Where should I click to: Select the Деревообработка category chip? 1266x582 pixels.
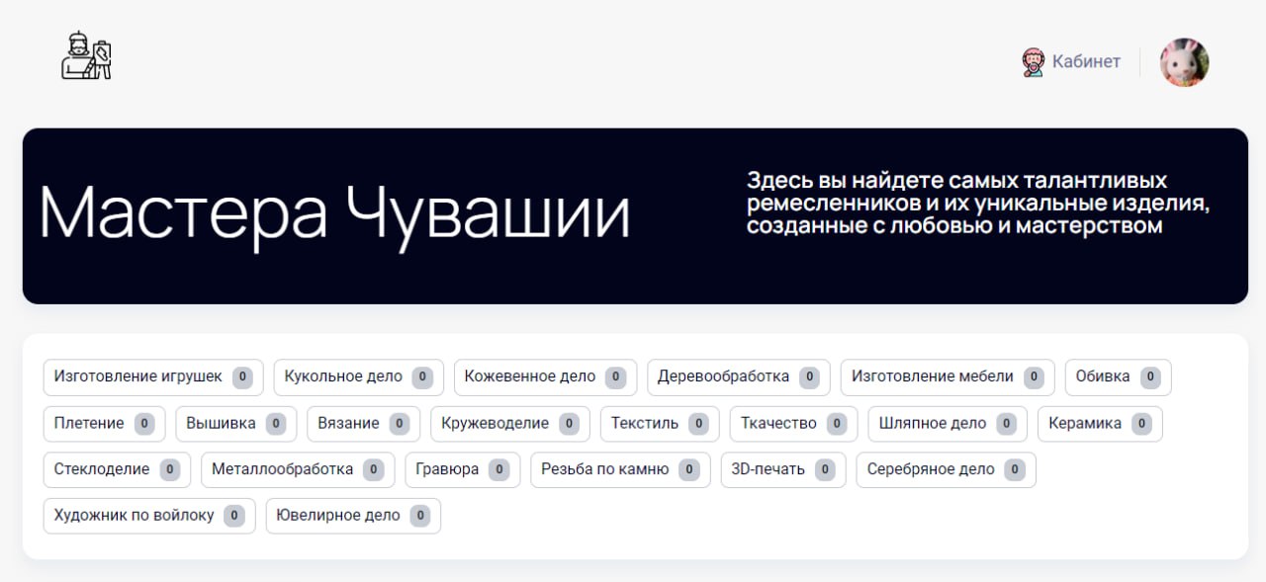pyautogui.click(x=738, y=376)
